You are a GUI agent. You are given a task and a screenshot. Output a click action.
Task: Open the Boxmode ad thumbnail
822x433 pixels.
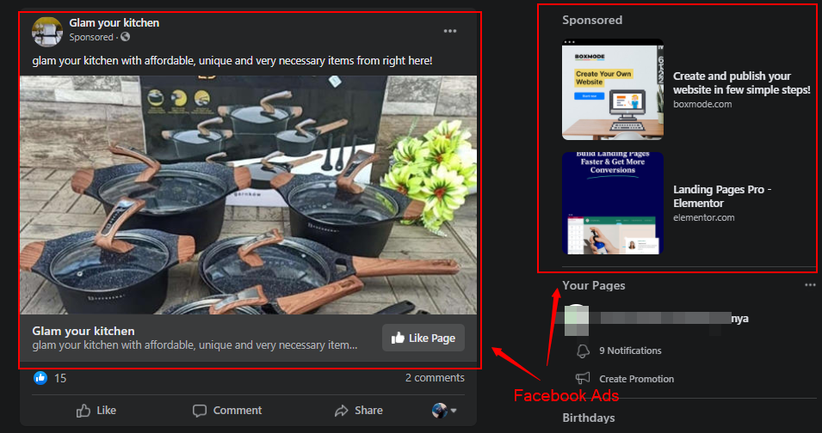pyautogui.click(x=612, y=89)
